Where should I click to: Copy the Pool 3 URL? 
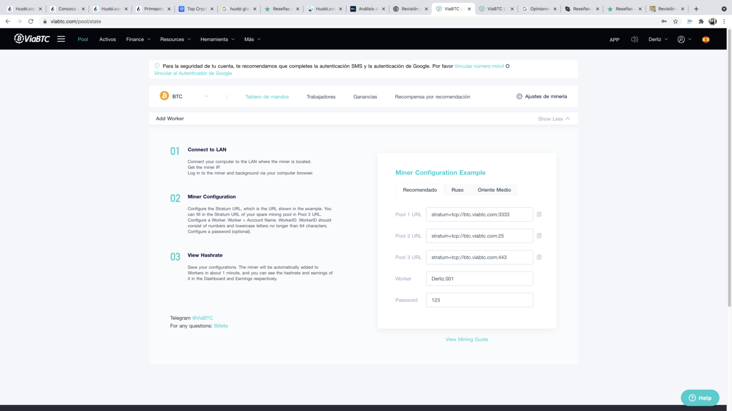click(x=539, y=257)
